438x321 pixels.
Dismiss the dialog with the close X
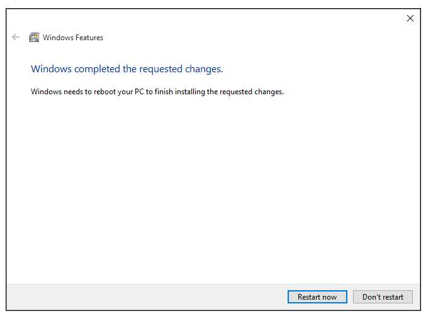click(410, 18)
